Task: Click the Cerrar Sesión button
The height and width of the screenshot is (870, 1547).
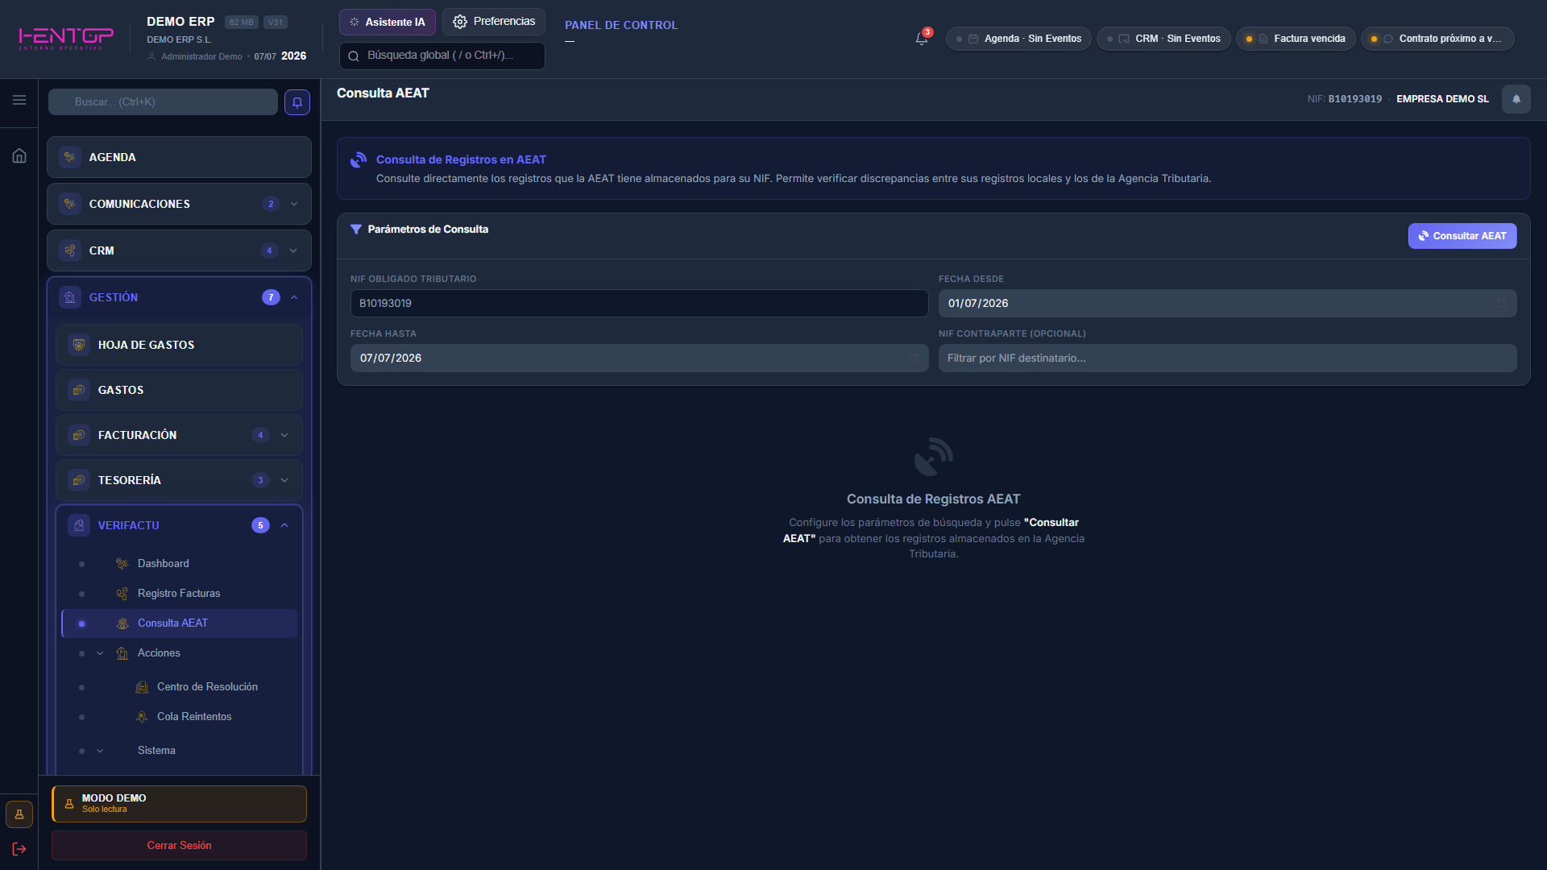Action: coord(179,845)
